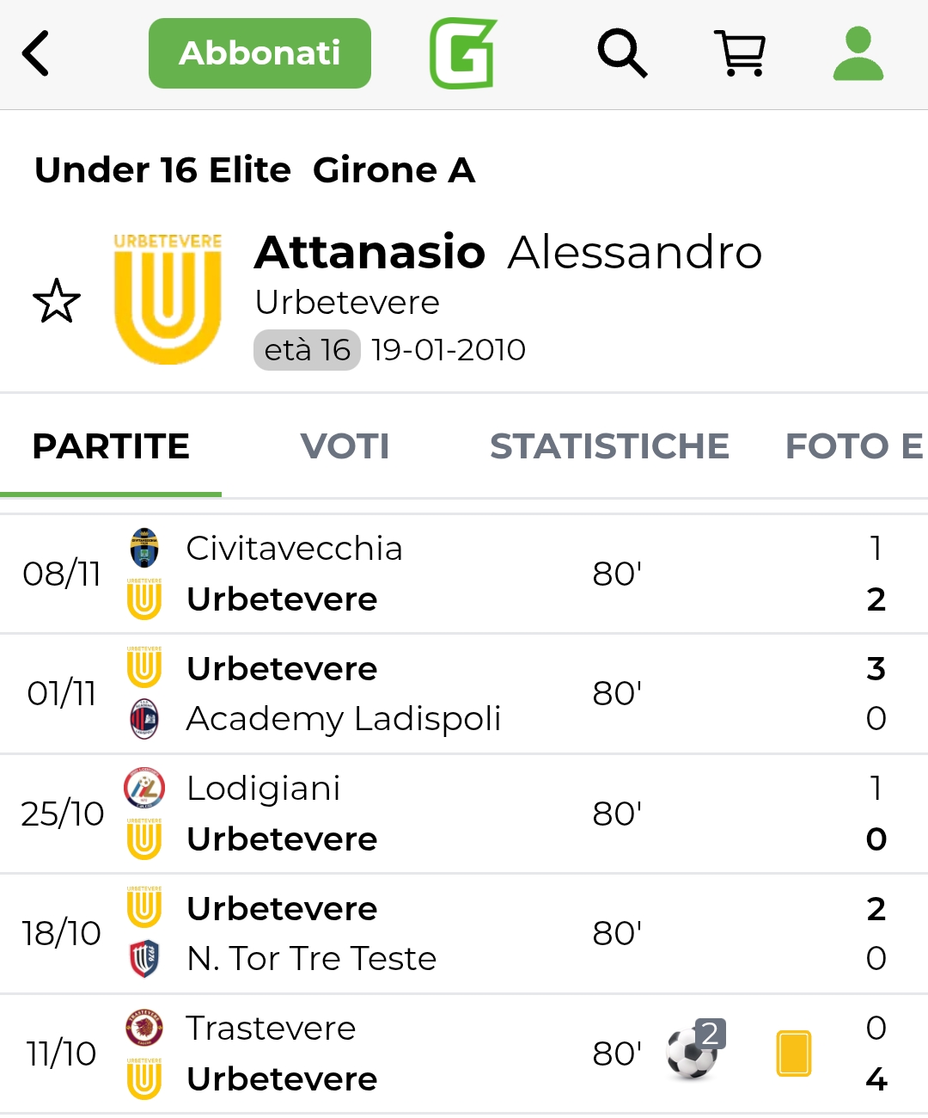Open search with magnifier icon
Image resolution: width=928 pixels, height=1118 pixels.
[x=621, y=53]
